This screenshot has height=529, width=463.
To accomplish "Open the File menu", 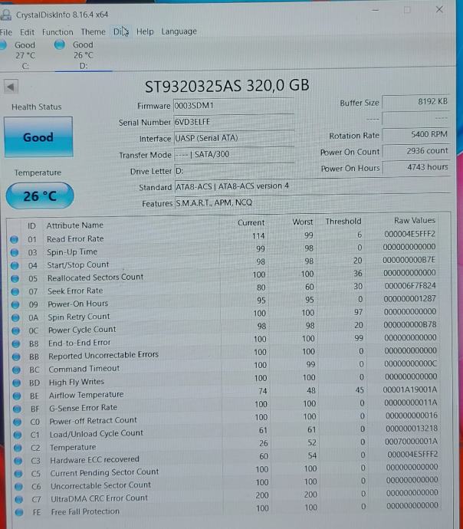I will click(5, 32).
